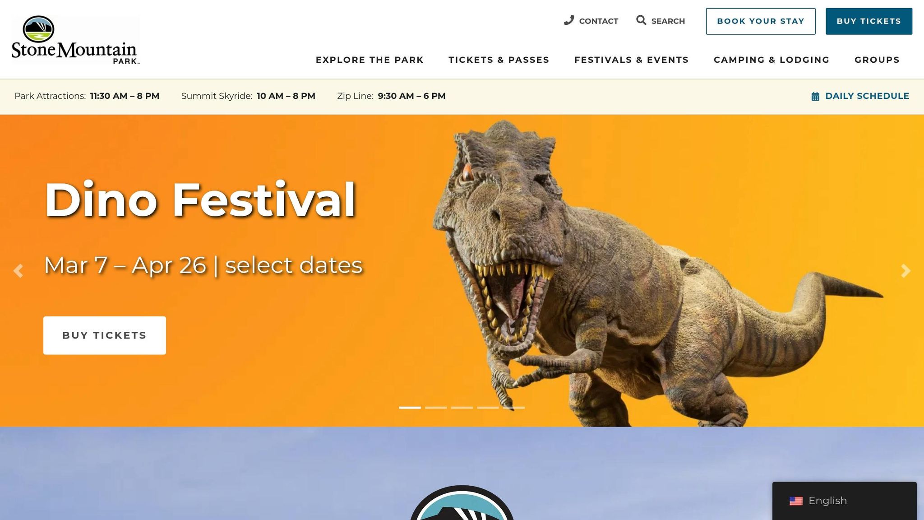924x520 pixels.
Task: Click the Book Your Stay button
Action: tap(761, 21)
